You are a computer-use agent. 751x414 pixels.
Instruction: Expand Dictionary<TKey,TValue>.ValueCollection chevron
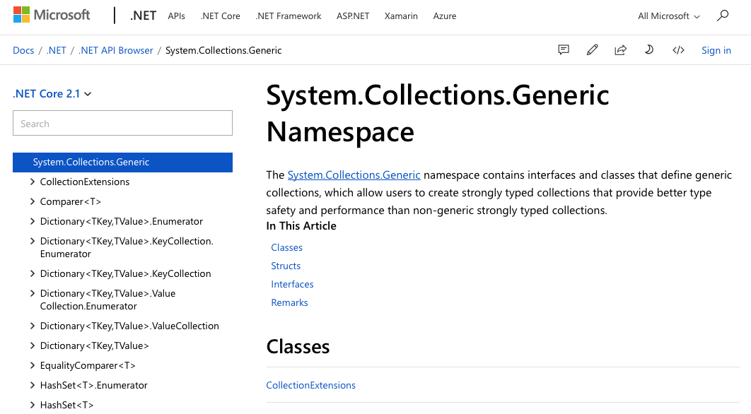tap(32, 326)
